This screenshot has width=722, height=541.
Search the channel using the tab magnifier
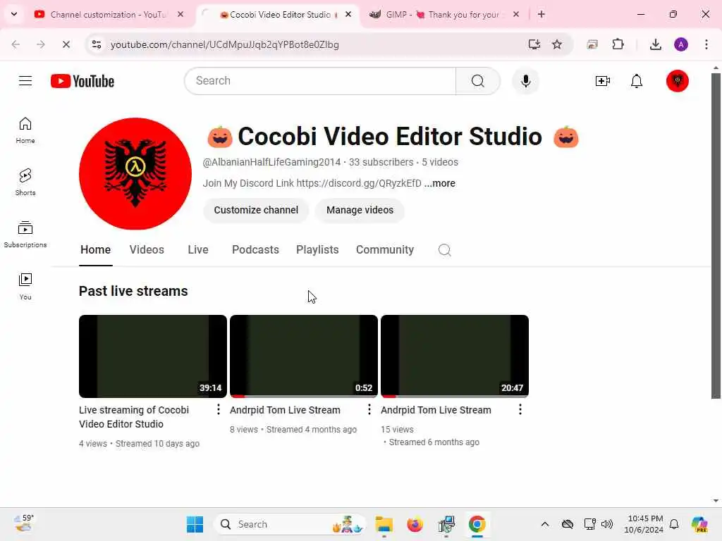pos(444,250)
